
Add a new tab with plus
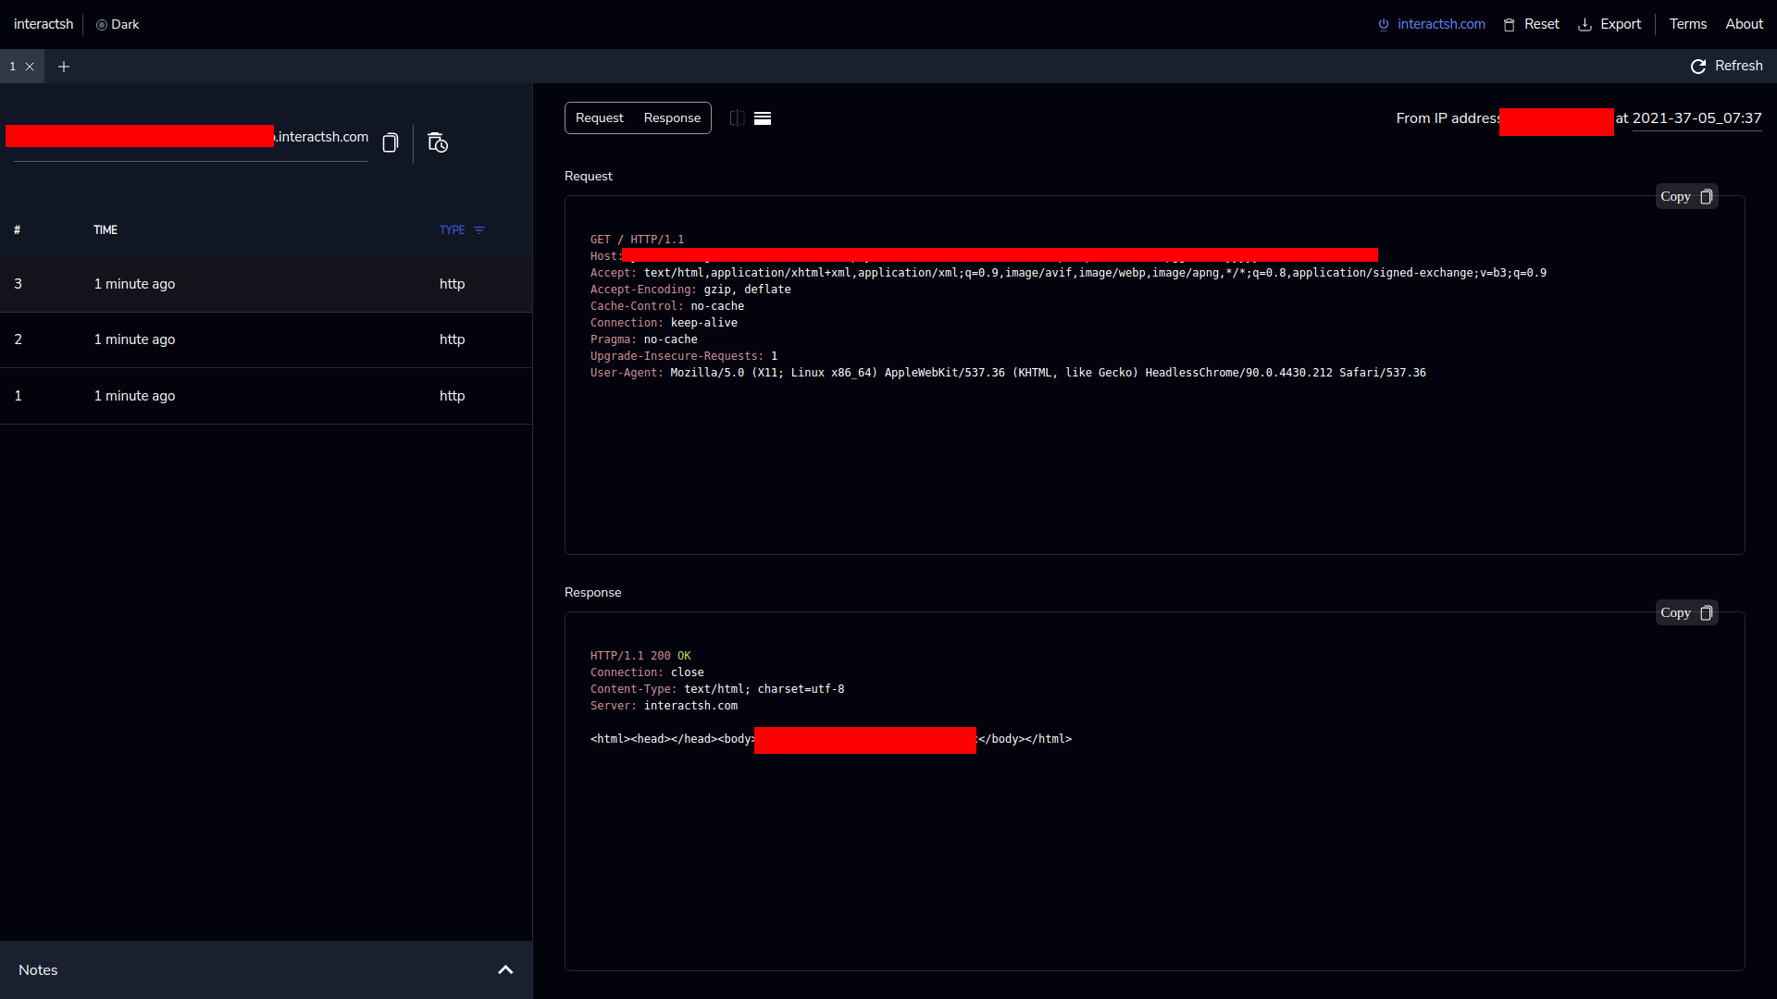[x=64, y=67]
